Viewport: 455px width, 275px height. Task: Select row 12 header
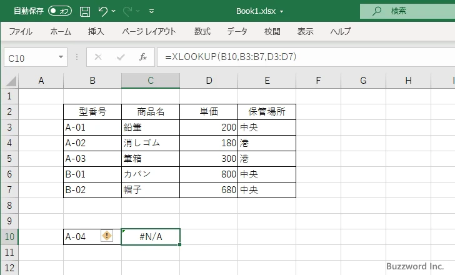9,267
